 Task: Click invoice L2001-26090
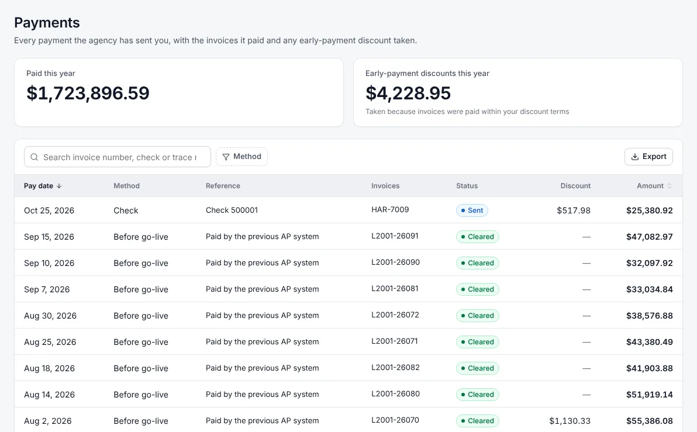pyautogui.click(x=396, y=262)
